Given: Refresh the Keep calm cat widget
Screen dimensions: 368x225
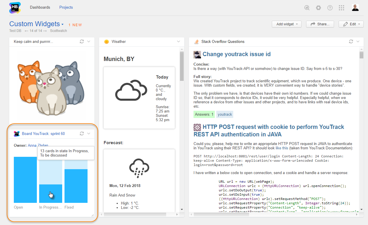Looking at the screenshot, I should tap(82, 41).
